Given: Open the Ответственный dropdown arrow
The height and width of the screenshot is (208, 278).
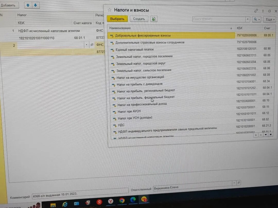Looking at the screenshot, I should tap(234, 183).
